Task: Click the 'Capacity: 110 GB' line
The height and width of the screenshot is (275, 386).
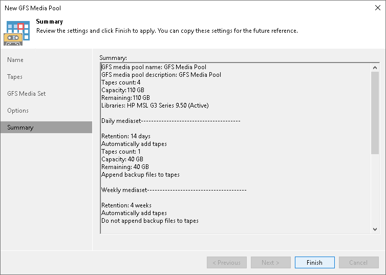Action: click(x=122, y=90)
